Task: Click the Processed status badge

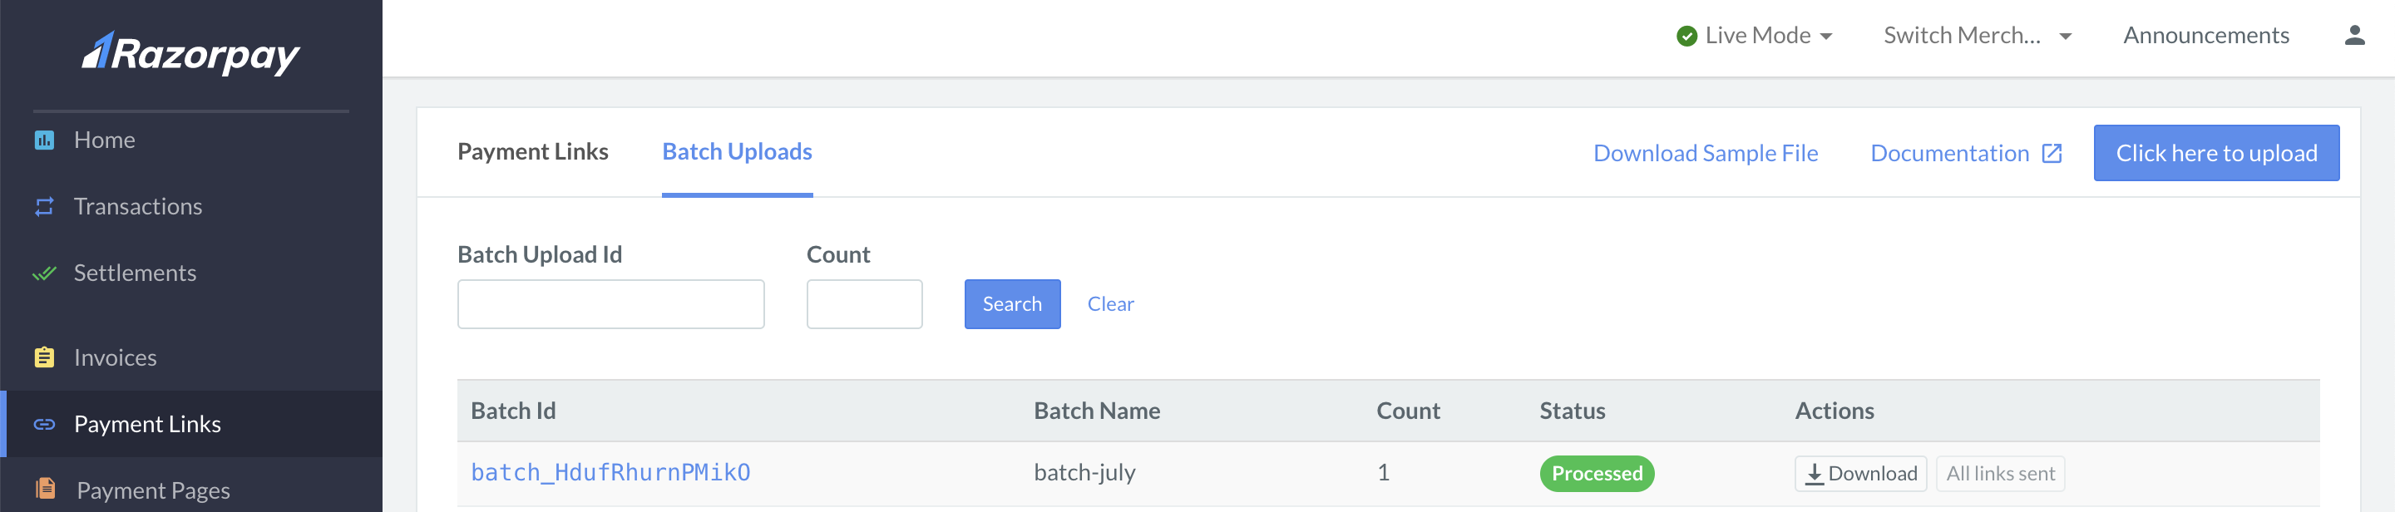Action: [1597, 474]
